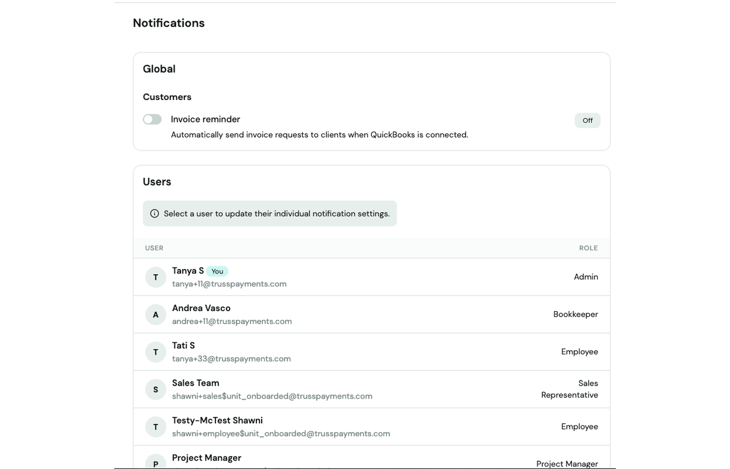Click the Admin role of Tanya S
Viewport: 730px width, 469px height.
(586, 277)
